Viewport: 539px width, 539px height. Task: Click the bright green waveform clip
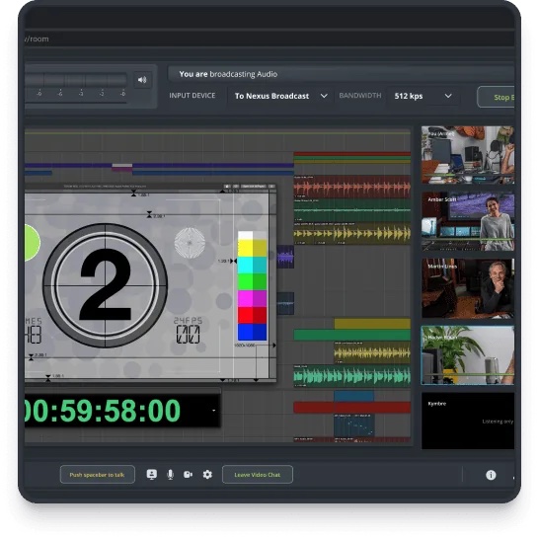pos(352,376)
